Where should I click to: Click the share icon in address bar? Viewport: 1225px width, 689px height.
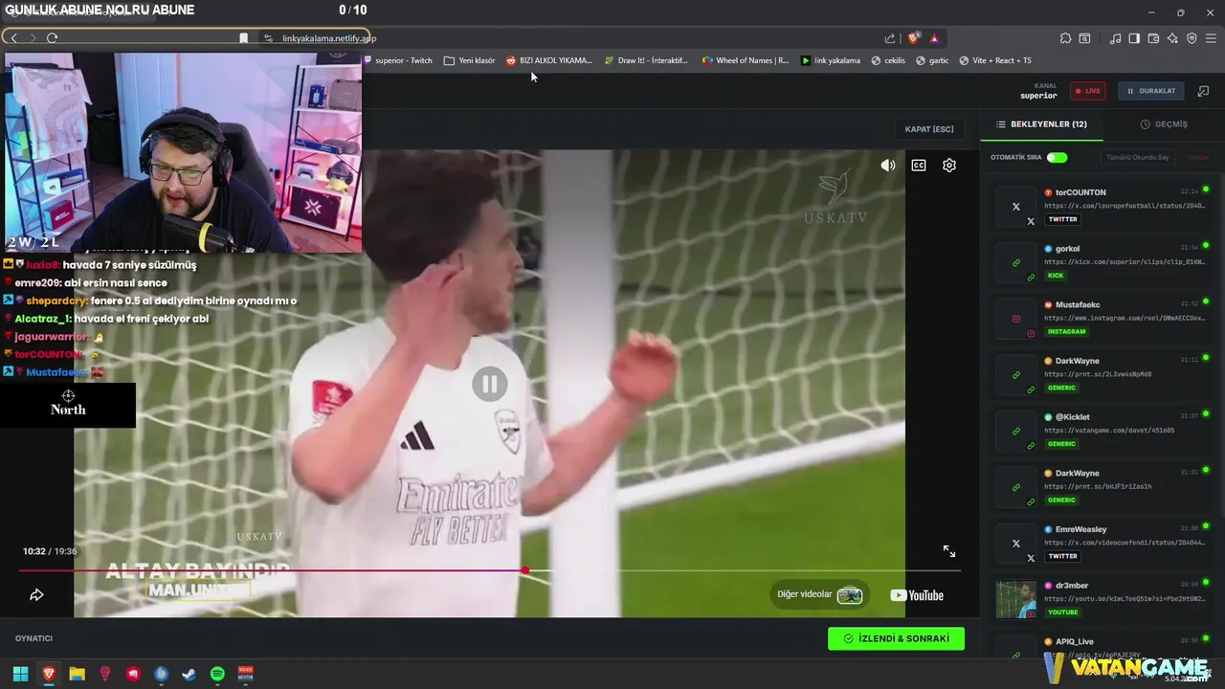(x=890, y=38)
